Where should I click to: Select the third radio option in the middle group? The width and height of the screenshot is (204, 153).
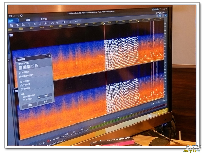click(22, 89)
